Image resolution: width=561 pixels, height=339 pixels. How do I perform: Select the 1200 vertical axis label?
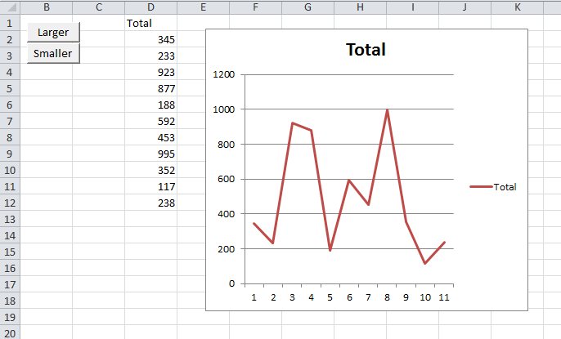point(223,74)
